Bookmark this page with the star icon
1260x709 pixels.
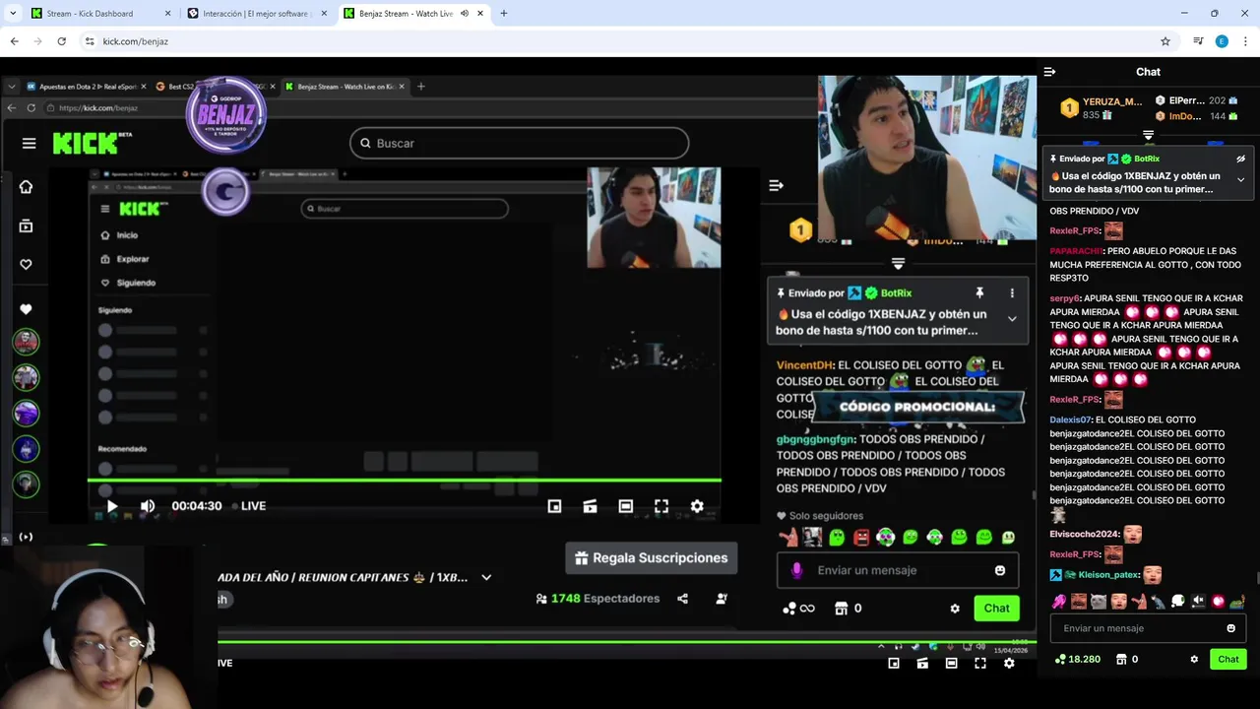(1165, 41)
